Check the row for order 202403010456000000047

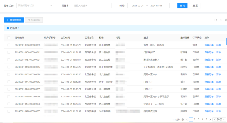[9, 67]
